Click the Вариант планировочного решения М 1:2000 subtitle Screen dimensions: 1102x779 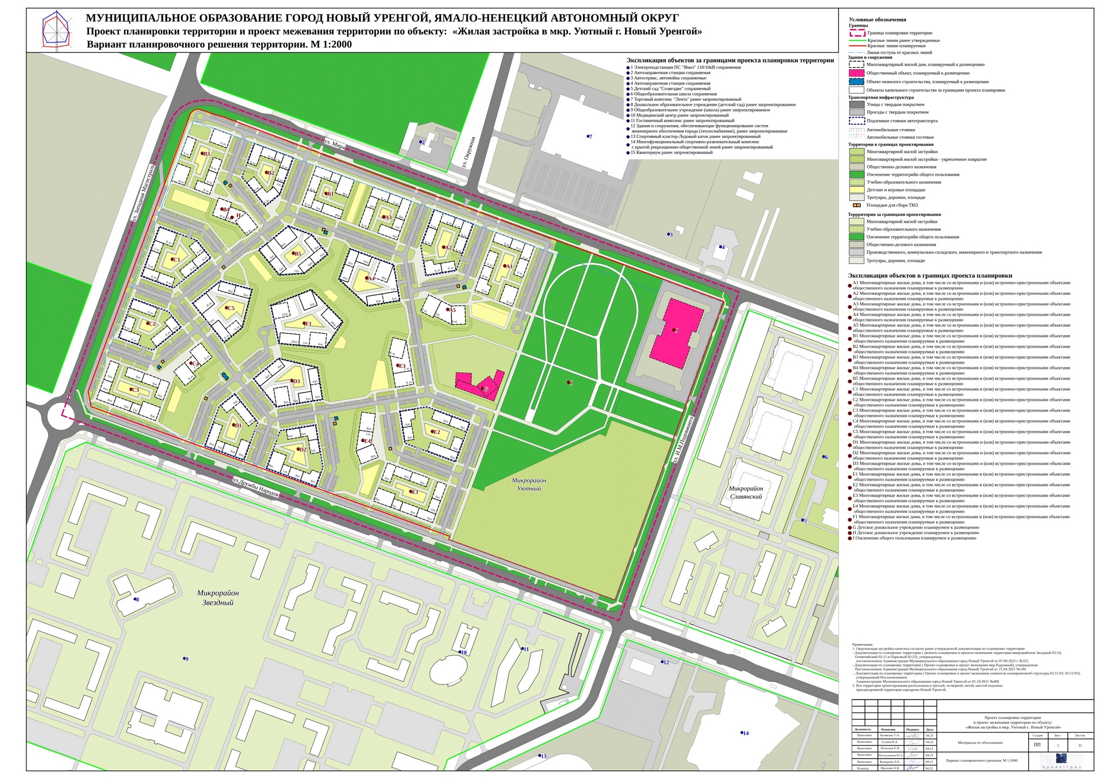click(x=219, y=45)
